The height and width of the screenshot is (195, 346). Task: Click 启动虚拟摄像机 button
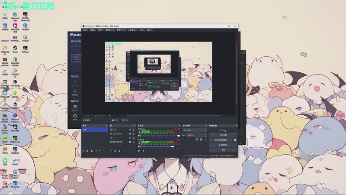[x=221, y=140]
